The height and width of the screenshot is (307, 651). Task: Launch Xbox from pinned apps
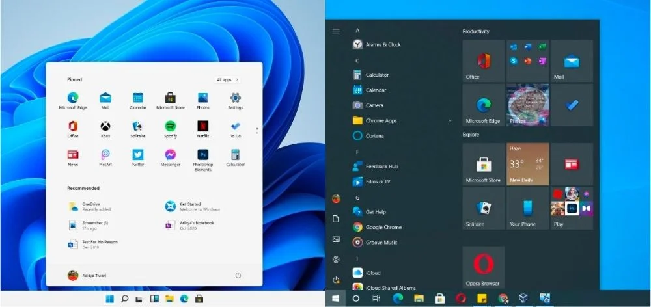point(105,129)
